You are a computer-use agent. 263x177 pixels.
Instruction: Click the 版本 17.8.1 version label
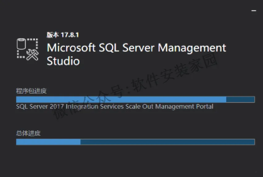pyautogui.click(x=63, y=35)
